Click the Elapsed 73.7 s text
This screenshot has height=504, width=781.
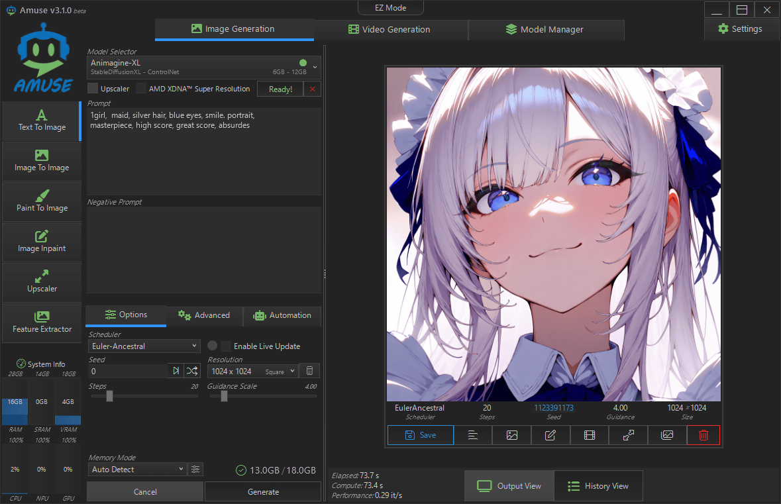356,475
